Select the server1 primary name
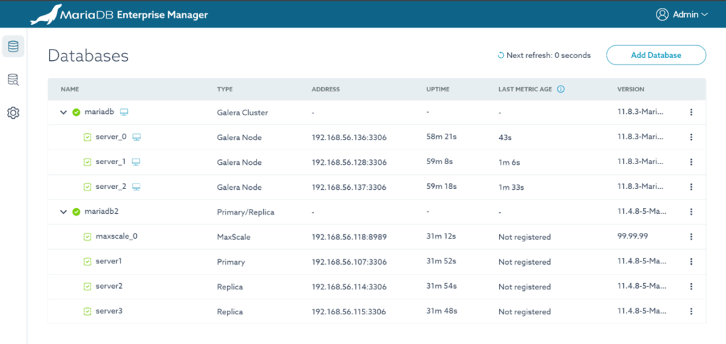The image size is (726, 344). coord(108,261)
